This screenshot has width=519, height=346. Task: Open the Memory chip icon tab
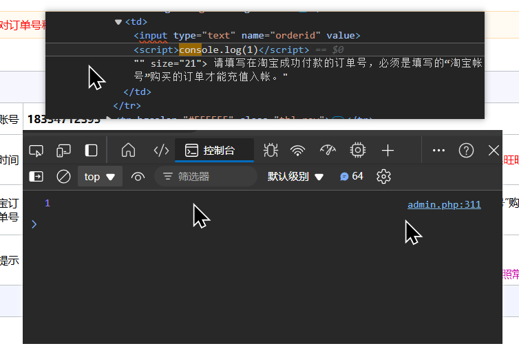(x=358, y=150)
